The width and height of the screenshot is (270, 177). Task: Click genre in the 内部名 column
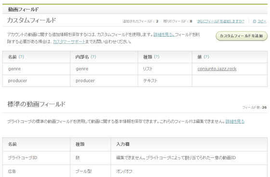tap(82, 69)
